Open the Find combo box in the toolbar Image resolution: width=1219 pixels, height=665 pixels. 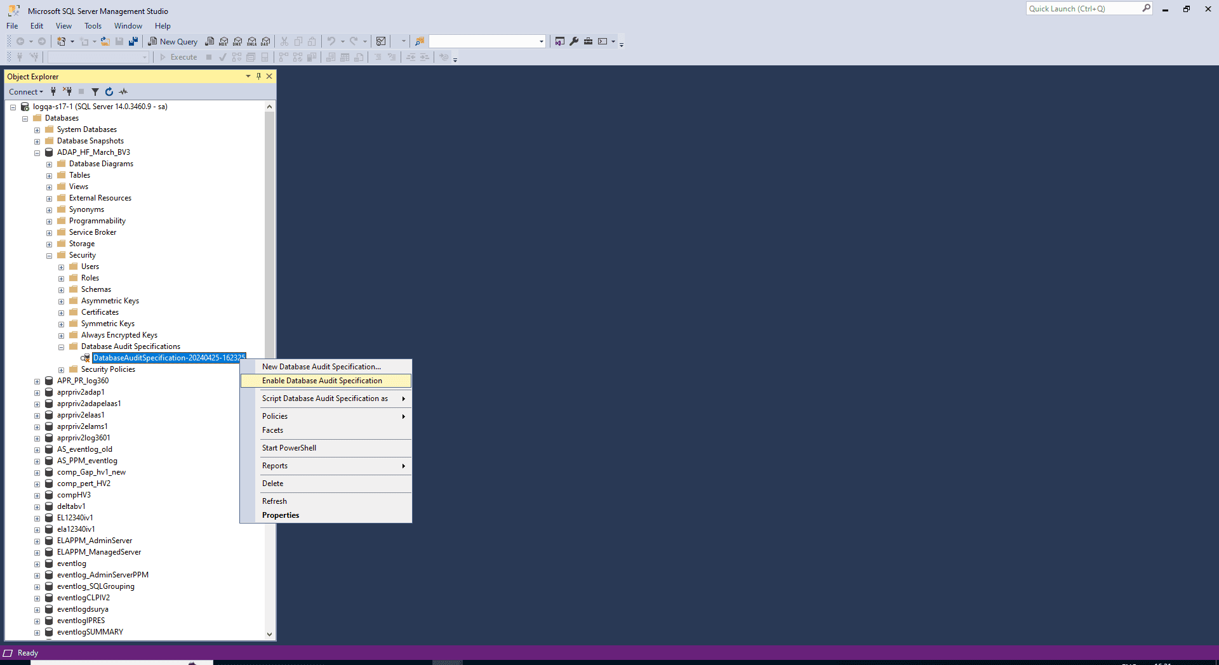tap(487, 41)
